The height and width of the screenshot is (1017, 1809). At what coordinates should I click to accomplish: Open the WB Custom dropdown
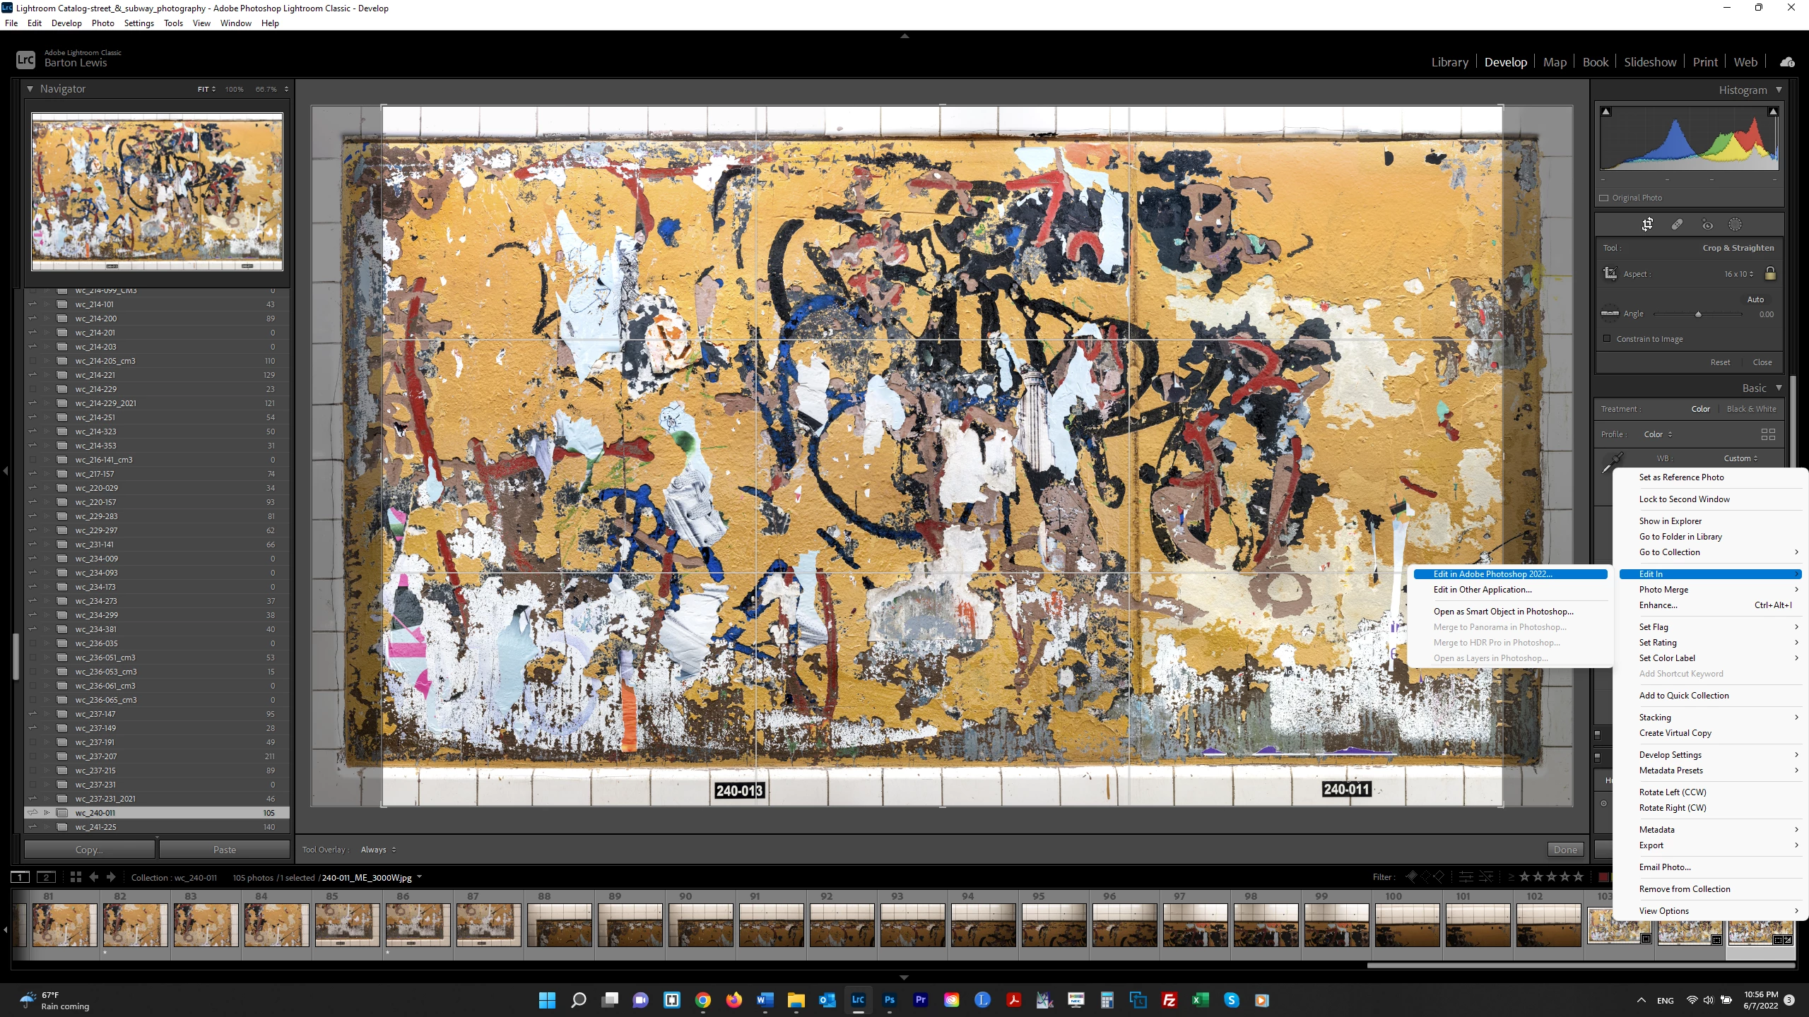[x=1740, y=458]
